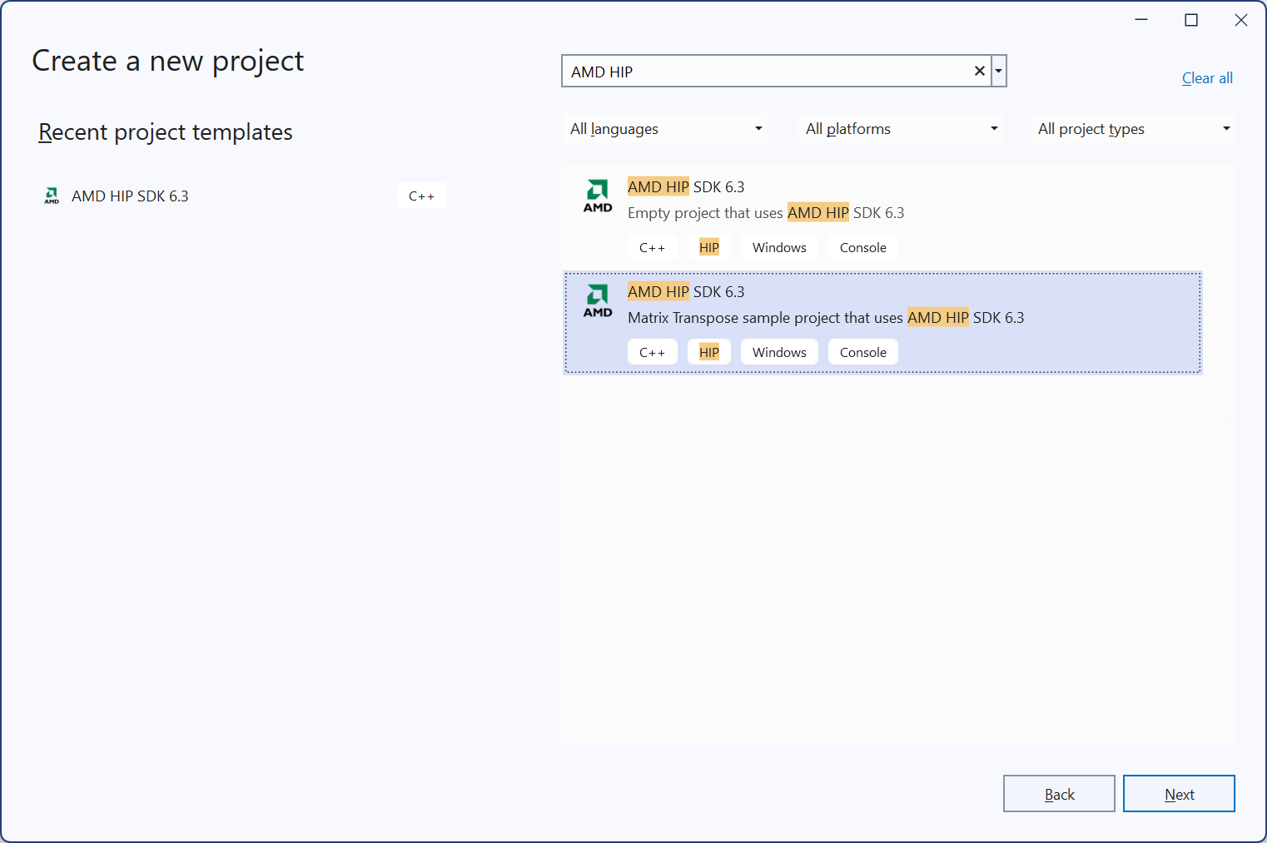Click the HIP tag on Empty project template
The image size is (1267, 843).
(x=708, y=248)
